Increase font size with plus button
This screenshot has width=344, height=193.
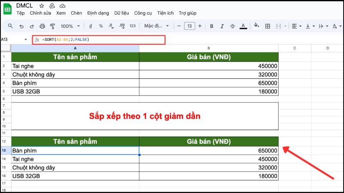tap(200, 26)
